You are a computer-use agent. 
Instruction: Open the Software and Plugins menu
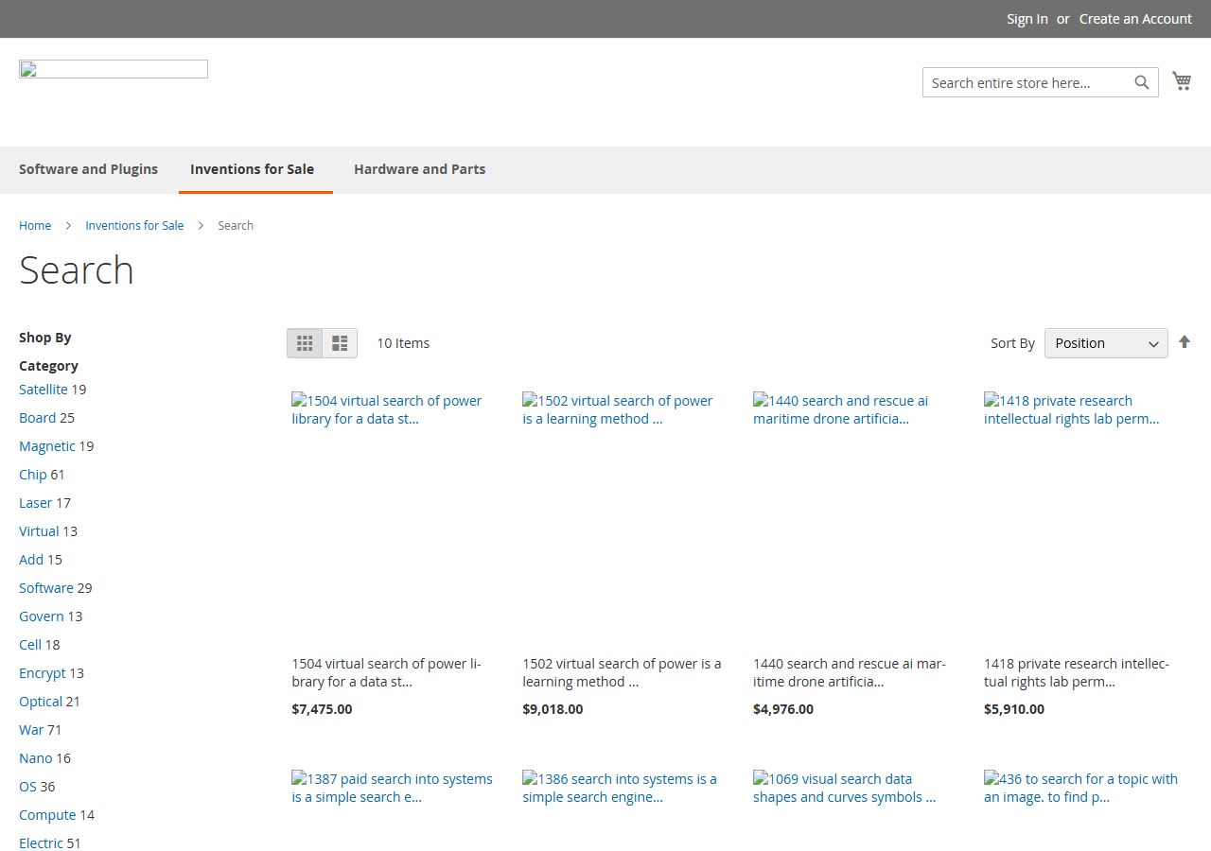[x=88, y=169]
